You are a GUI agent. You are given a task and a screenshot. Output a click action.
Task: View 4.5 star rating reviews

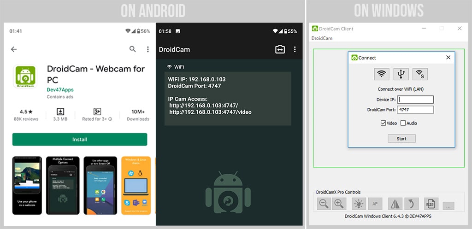[x=26, y=115]
